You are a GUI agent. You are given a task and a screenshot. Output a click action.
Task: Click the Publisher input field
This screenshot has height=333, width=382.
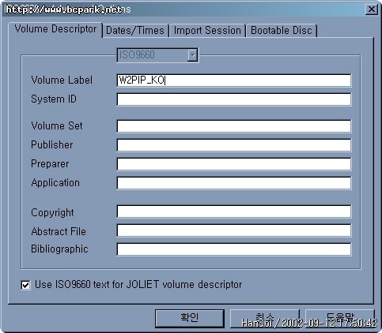pos(233,145)
